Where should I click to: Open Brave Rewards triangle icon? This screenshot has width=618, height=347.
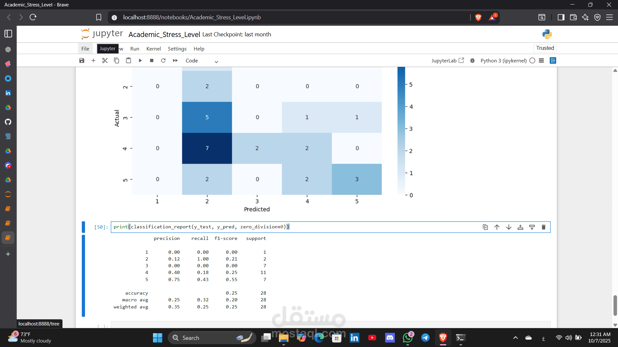tap(492, 17)
